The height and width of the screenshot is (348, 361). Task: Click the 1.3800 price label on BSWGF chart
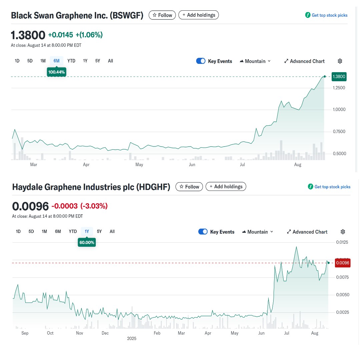[339, 77]
